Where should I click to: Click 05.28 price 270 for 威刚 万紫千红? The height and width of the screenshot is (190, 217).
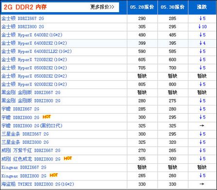coord(142,151)
